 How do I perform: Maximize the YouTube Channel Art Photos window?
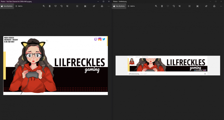[x=103, y=1]
